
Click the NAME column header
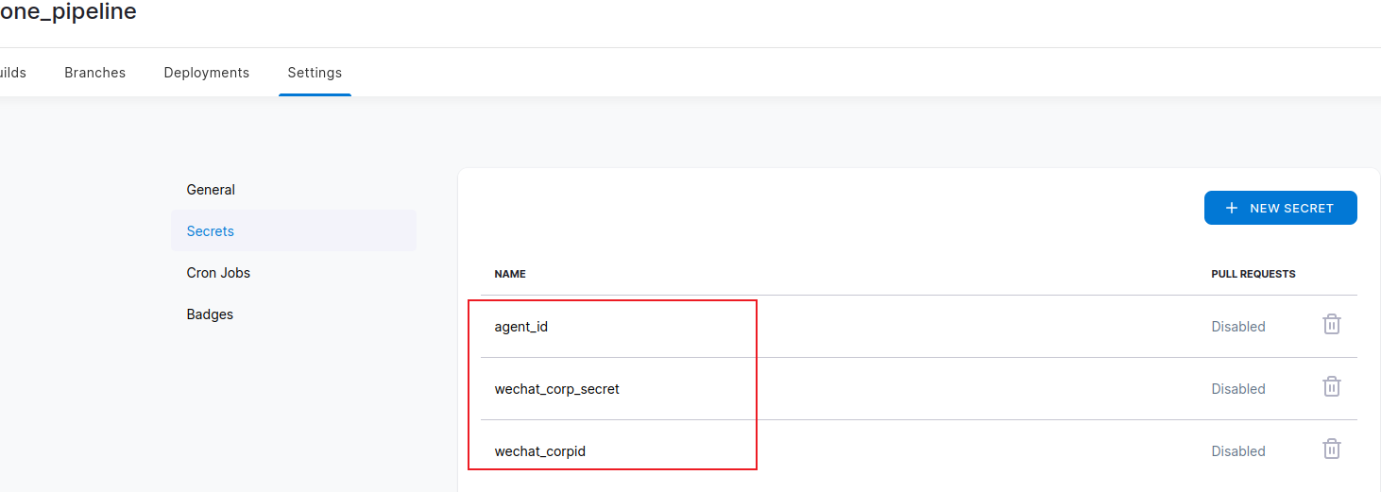coord(510,274)
